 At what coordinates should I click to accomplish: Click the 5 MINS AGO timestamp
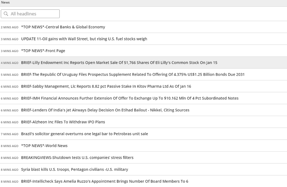tap(9, 75)
